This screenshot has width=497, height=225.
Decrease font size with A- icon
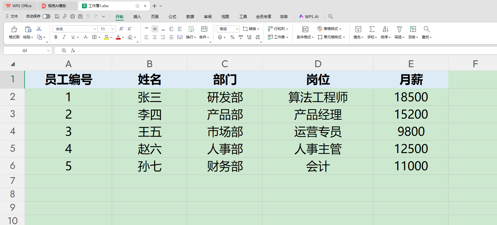click(x=130, y=29)
